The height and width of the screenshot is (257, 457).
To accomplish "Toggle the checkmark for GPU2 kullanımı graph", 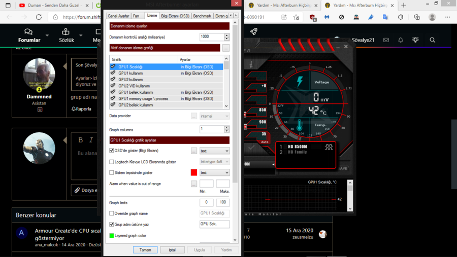I will [x=113, y=79].
